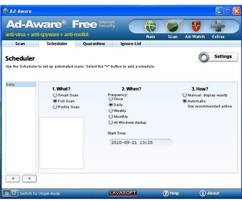Click the Lavasoft logo
Image resolution: width=242 pixels, height=201 pixels.
click(x=123, y=193)
